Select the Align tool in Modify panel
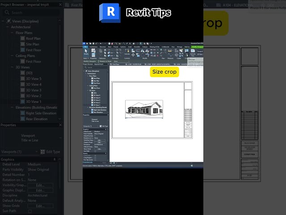286x215 pixels. (x=133, y=51)
